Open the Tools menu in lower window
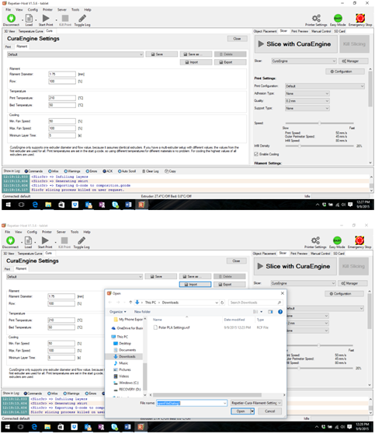 click(x=75, y=232)
